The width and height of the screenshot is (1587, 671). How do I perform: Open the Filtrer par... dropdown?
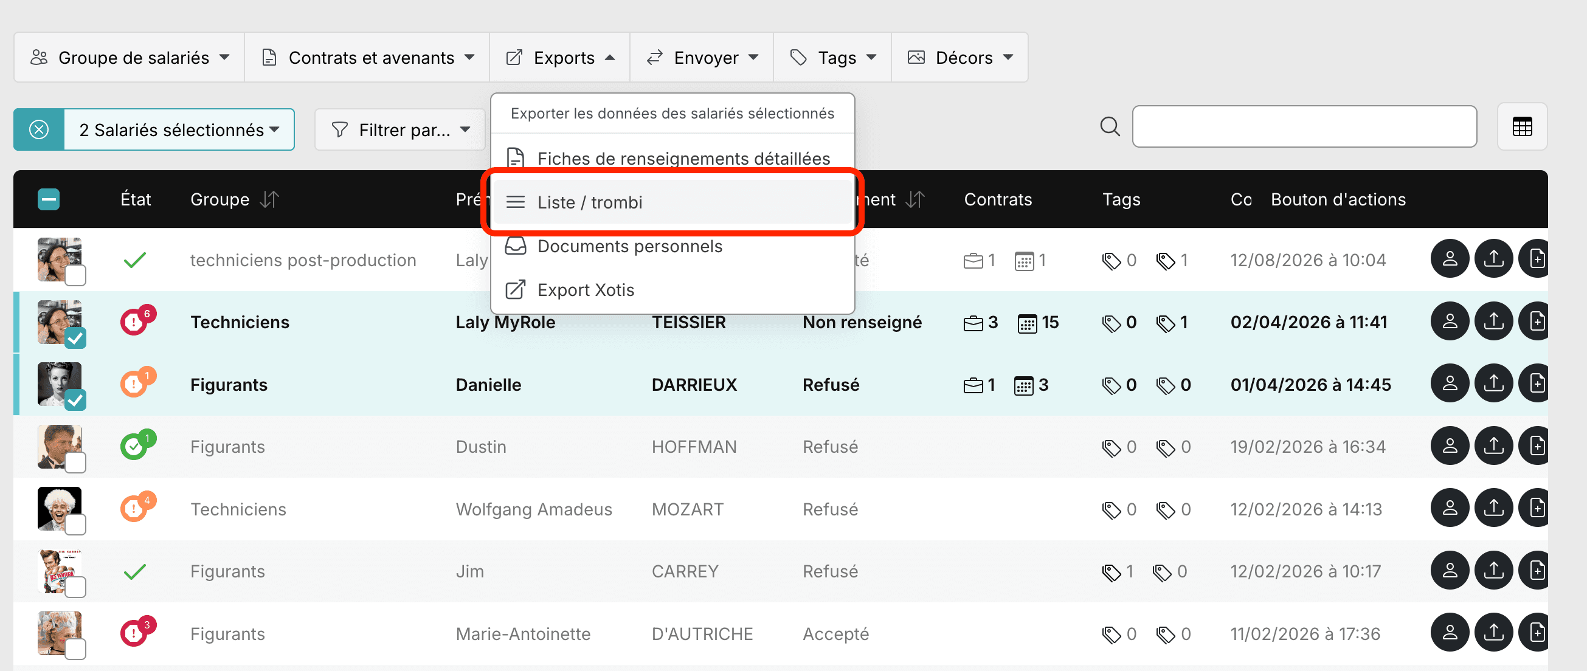coord(401,130)
